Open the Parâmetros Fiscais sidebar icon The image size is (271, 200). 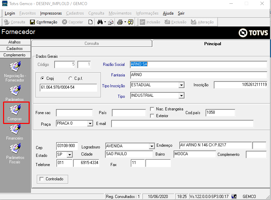[x=15, y=148]
